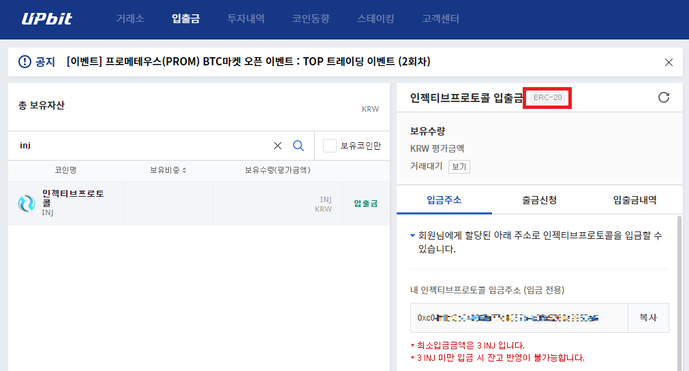Close the notice banner
This screenshot has height=371, width=689.
click(669, 63)
